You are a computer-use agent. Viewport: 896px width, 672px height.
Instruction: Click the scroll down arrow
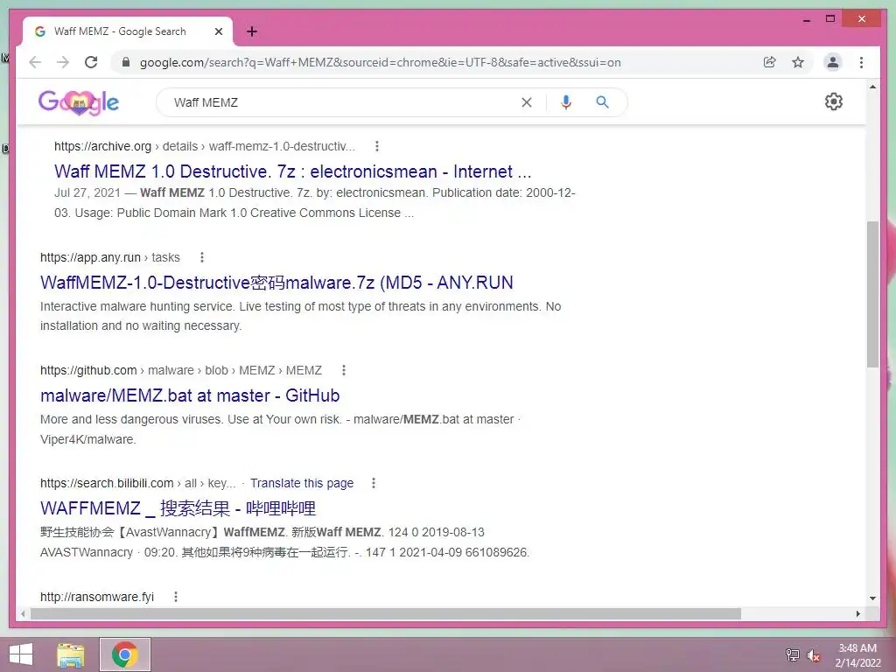(872, 598)
